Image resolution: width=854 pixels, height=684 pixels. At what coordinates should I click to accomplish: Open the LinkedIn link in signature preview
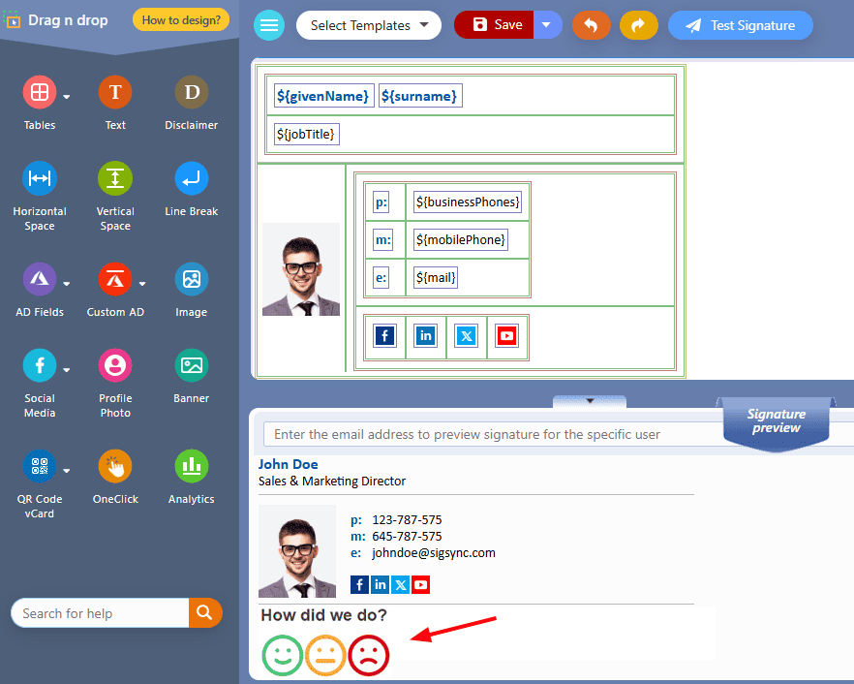381,585
